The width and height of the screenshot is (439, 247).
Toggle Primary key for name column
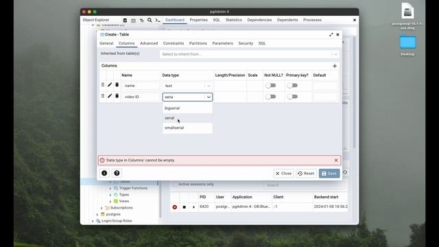click(292, 85)
